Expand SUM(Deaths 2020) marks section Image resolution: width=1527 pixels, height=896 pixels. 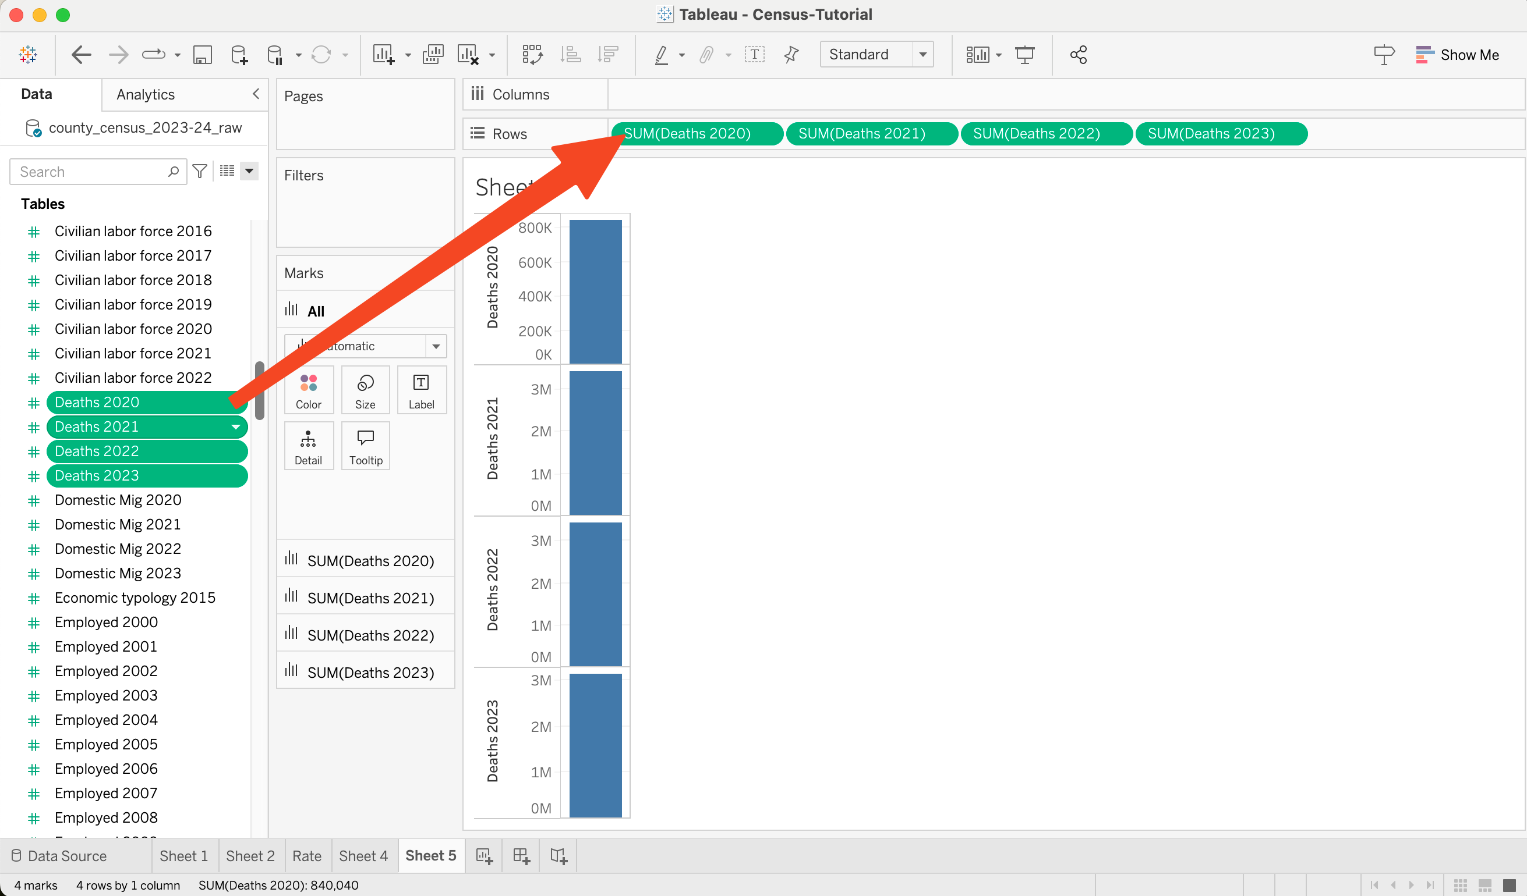click(365, 560)
